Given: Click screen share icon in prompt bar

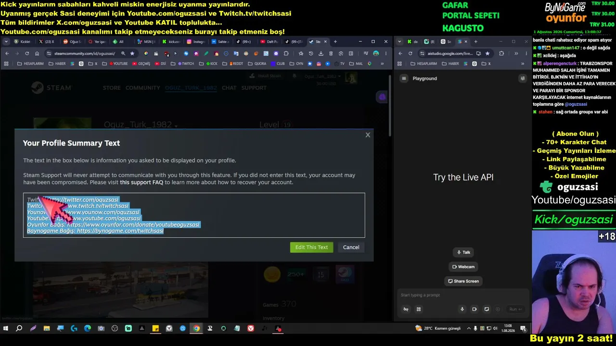Looking at the screenshot, I should (487, 309).
